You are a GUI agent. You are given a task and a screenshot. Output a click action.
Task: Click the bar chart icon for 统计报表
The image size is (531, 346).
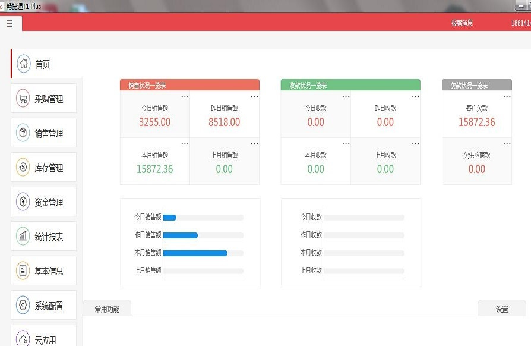pyautogui.click(x=23, y=236)
